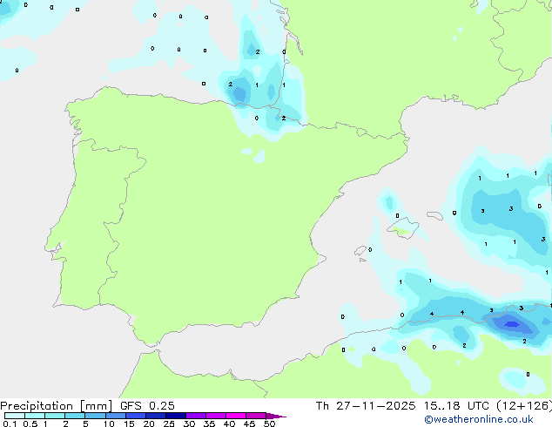Click the 45–50 mm legend swatch
Image resolution: width=552 pixels, height=427 pixels.
[256, 416]
